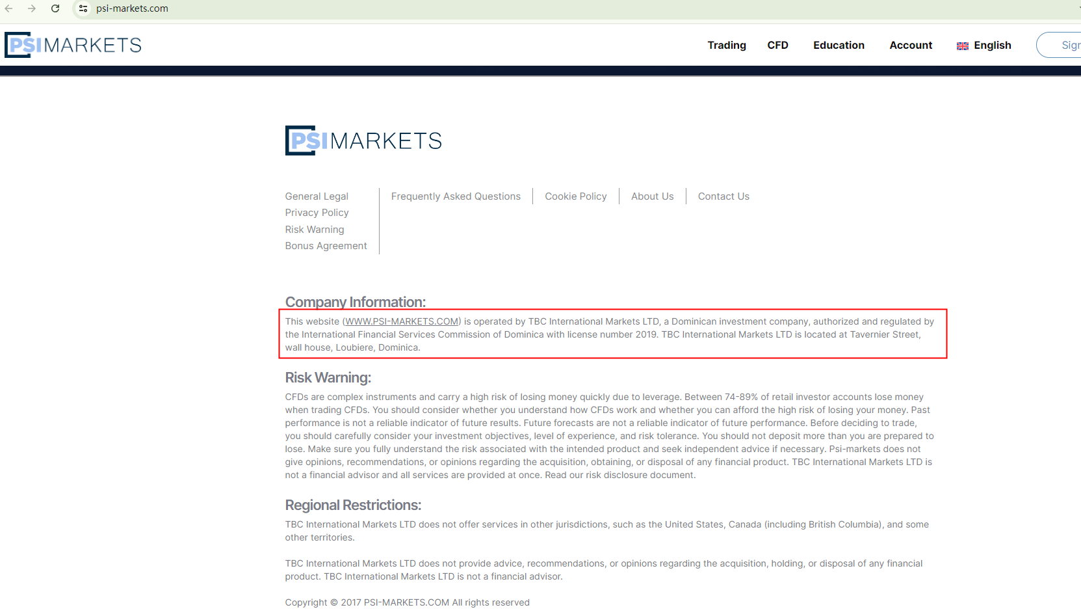Screen dimensions: 1081x616
Task: Open the Privacy Policy link
Action: point(317,213)
